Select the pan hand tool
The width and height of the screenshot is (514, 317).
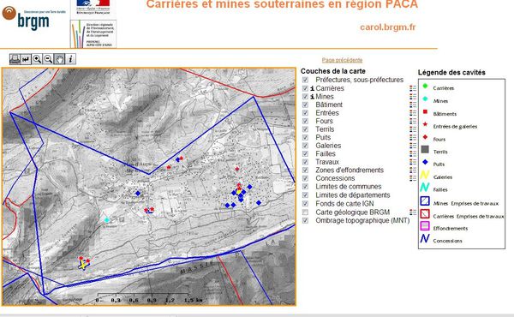click(x=59, y=59)
